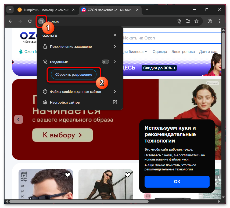Close the ozon.ru site info popup
Image resolution: width=230 pixels, height=208 pixels.
115,35
